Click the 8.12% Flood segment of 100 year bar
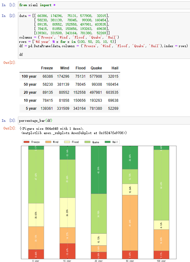Screen dimensions: 190x262 click(x=161, y=225)
